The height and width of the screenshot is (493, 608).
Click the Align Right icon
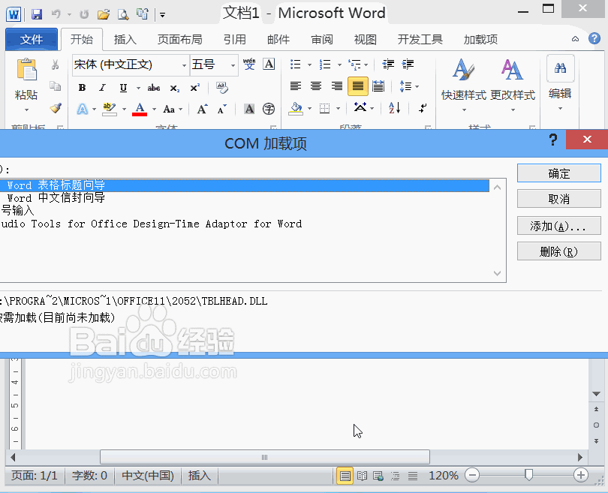coord(336,86)
